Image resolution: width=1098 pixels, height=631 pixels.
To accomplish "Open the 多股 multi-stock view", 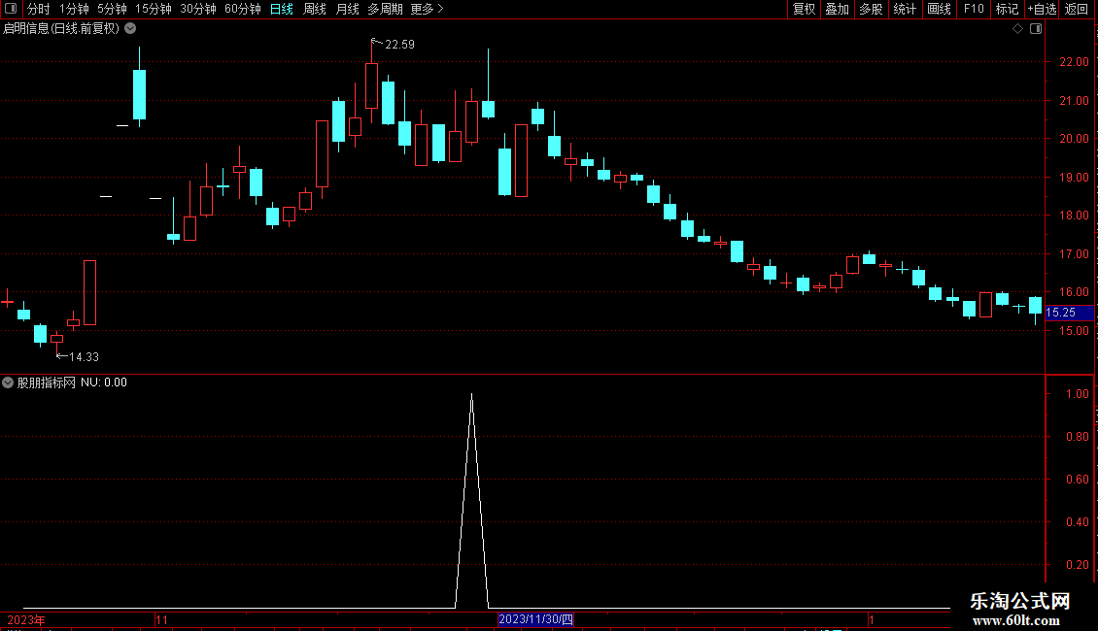I will pyautogui.click(x=871, y=9).
